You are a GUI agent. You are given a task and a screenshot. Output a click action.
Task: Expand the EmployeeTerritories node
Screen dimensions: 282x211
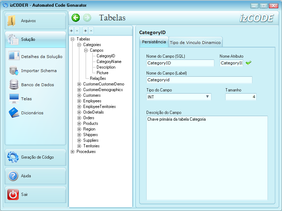79,107
